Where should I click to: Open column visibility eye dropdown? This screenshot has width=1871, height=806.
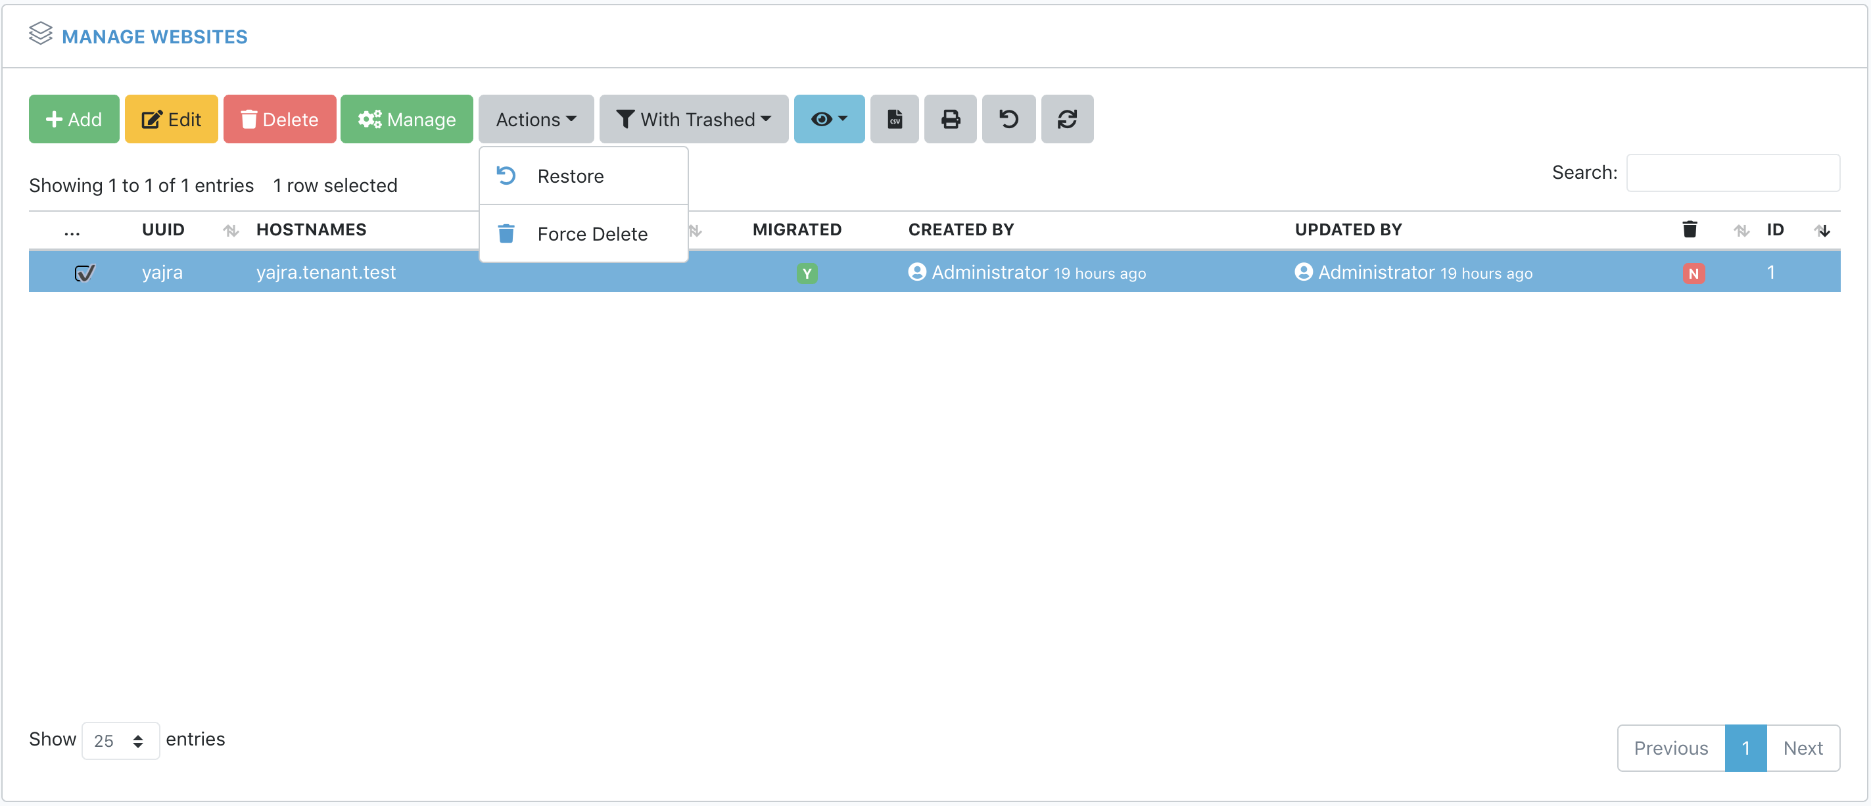829,119
